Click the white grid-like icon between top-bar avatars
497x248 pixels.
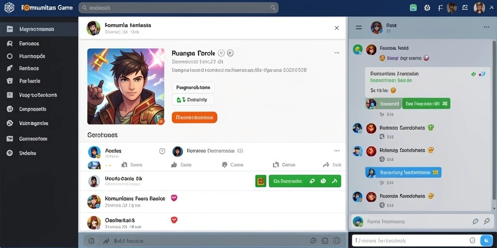tap(465, 8)
